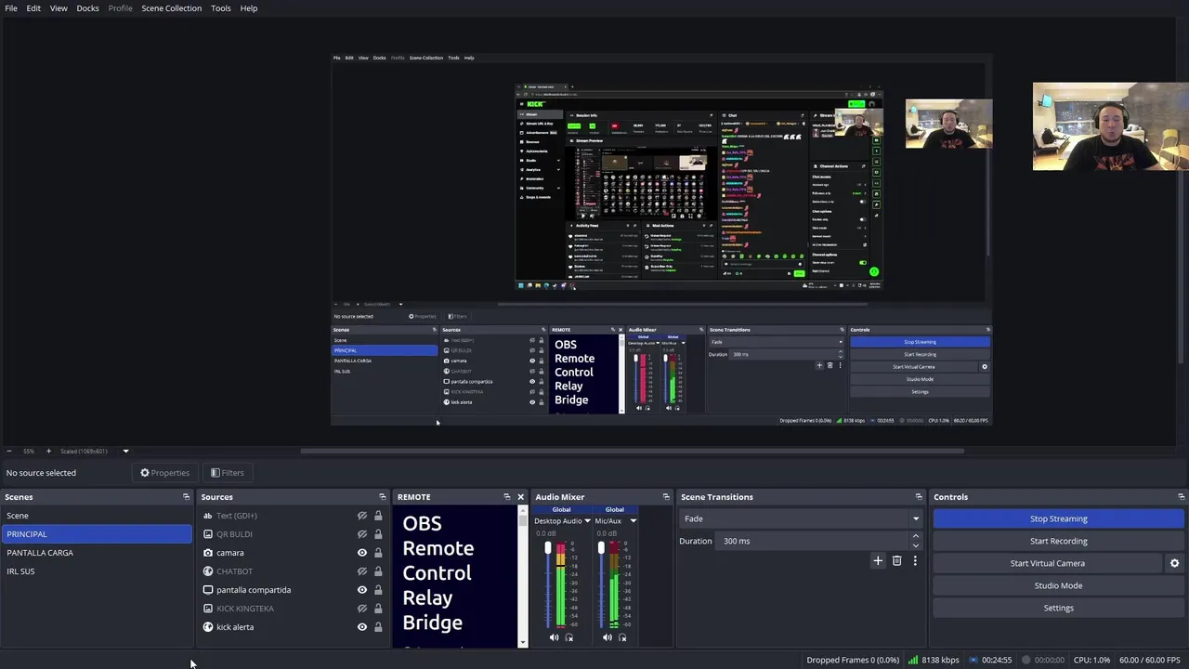Click the Filters button
Image resolution: width=1189 pixels, height=669 pixels.
click(227, 473)
